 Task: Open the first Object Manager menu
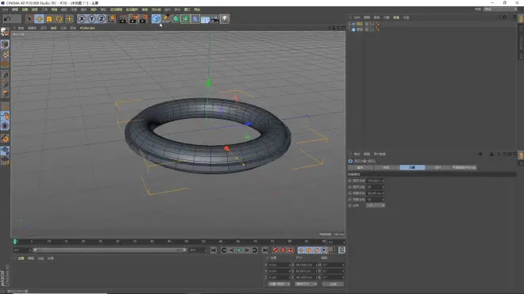[357, 17]
